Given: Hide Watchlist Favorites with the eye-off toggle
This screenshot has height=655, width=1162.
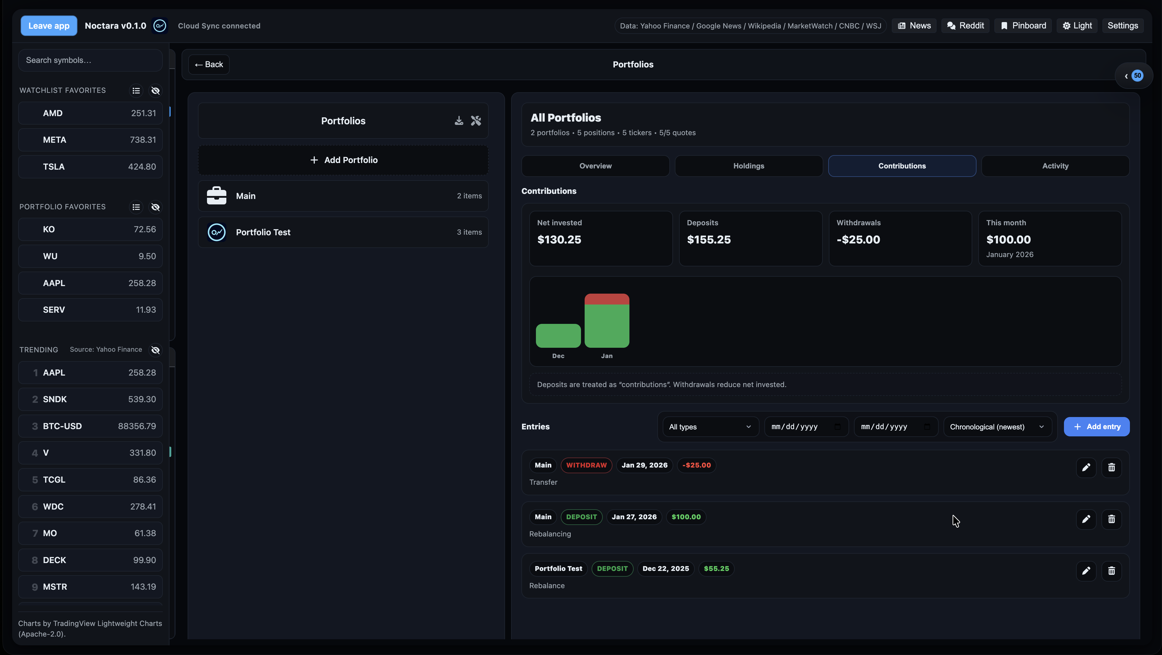Looking at the screenshot, I should pyautogui.click(x=156, y=91).
